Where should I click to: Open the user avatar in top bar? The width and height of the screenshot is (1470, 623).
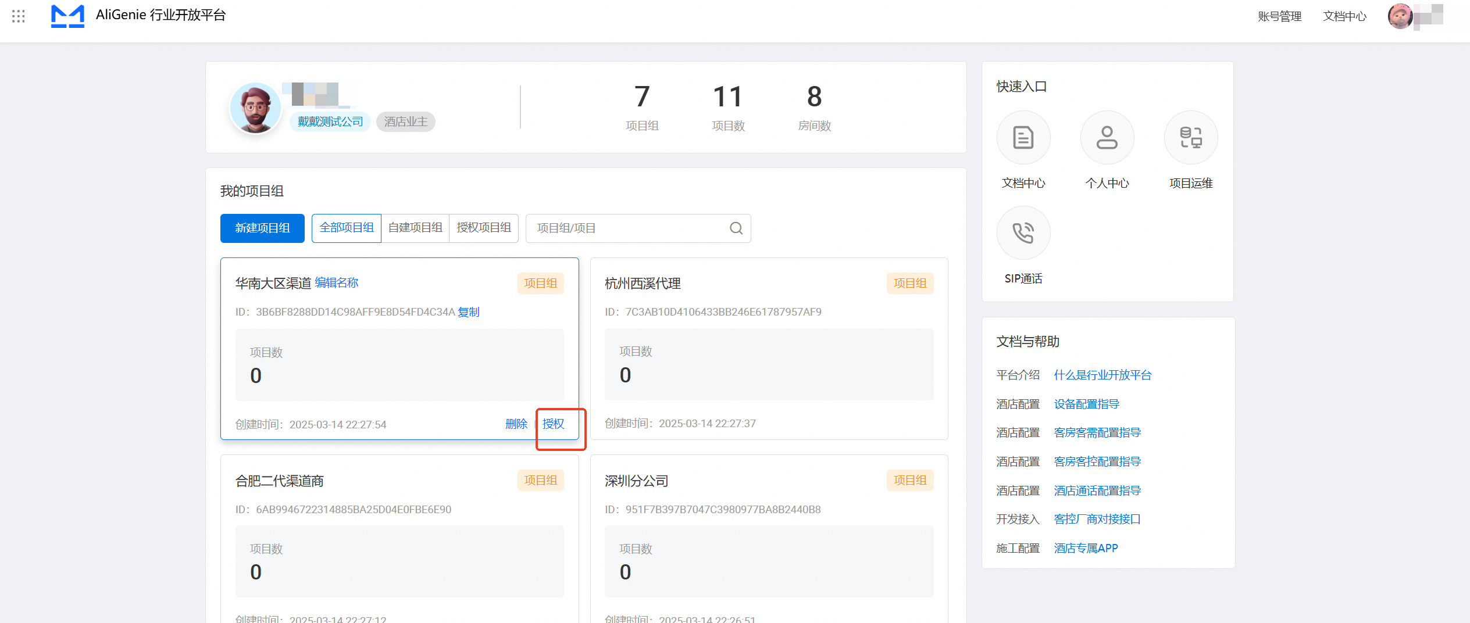tap(1400, 16)
